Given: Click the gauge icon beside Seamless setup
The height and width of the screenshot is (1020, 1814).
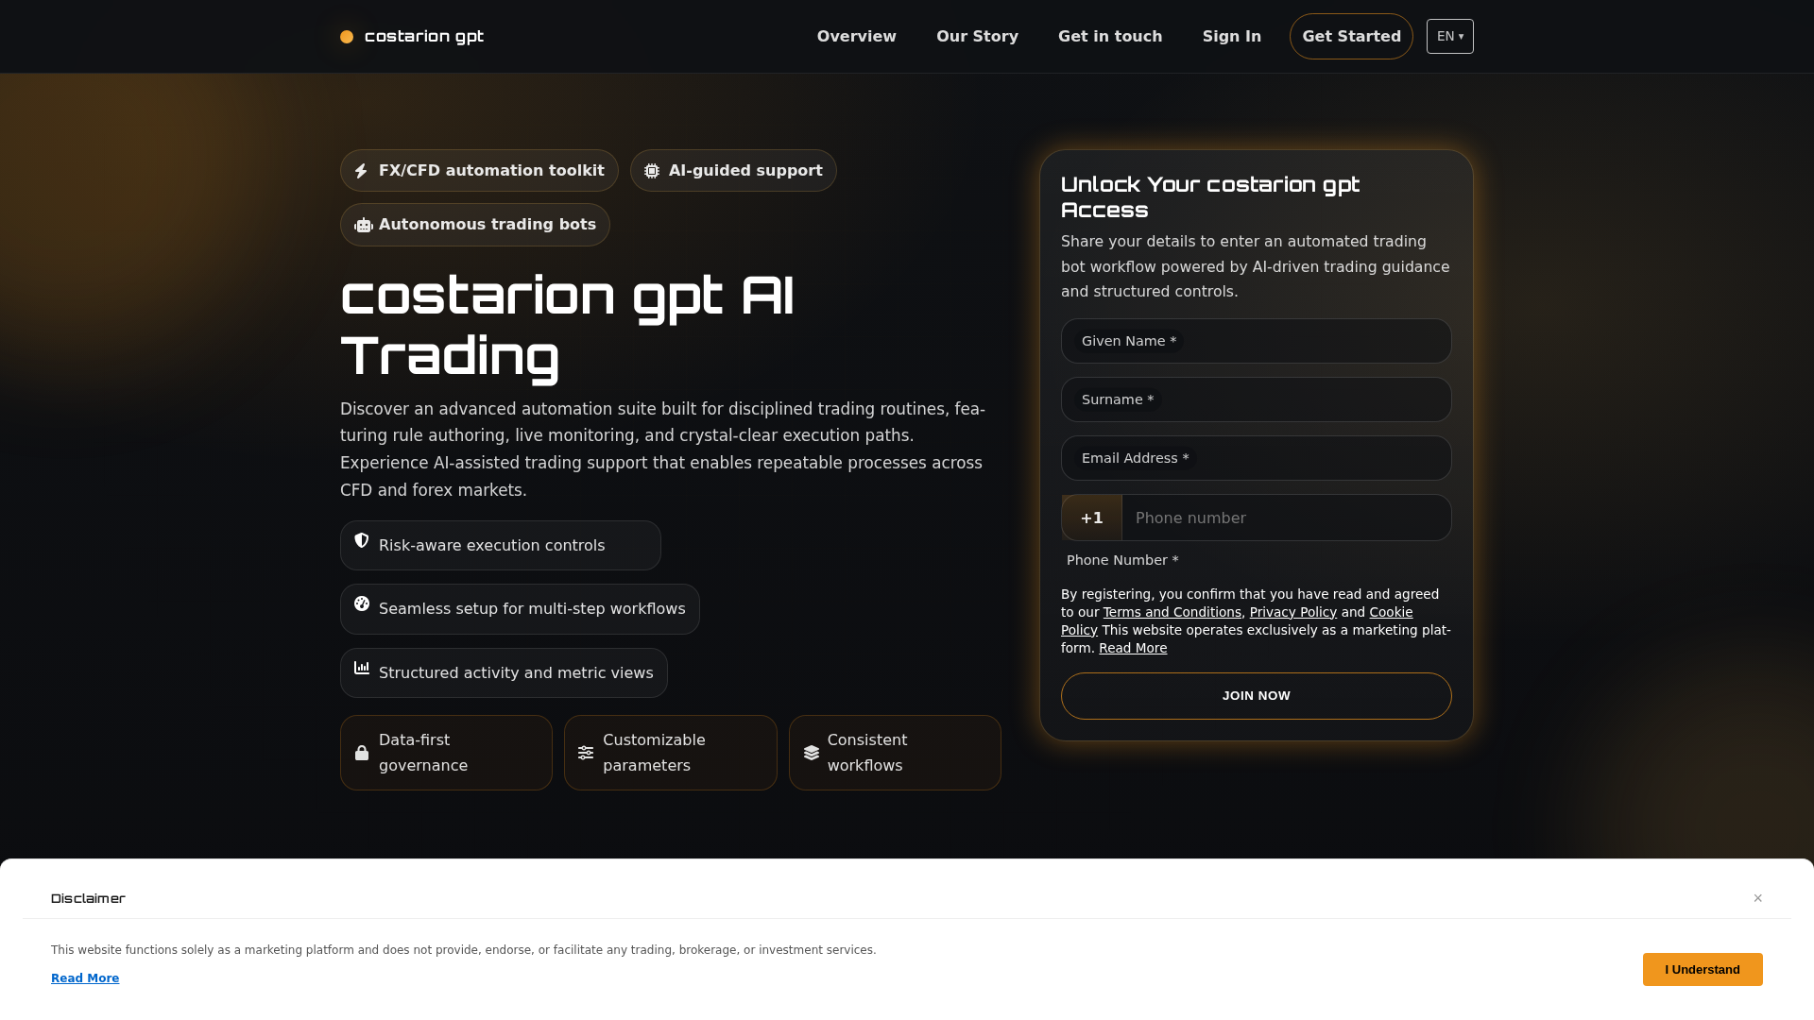Looking at the screenshot, I should tap(362, 603).
